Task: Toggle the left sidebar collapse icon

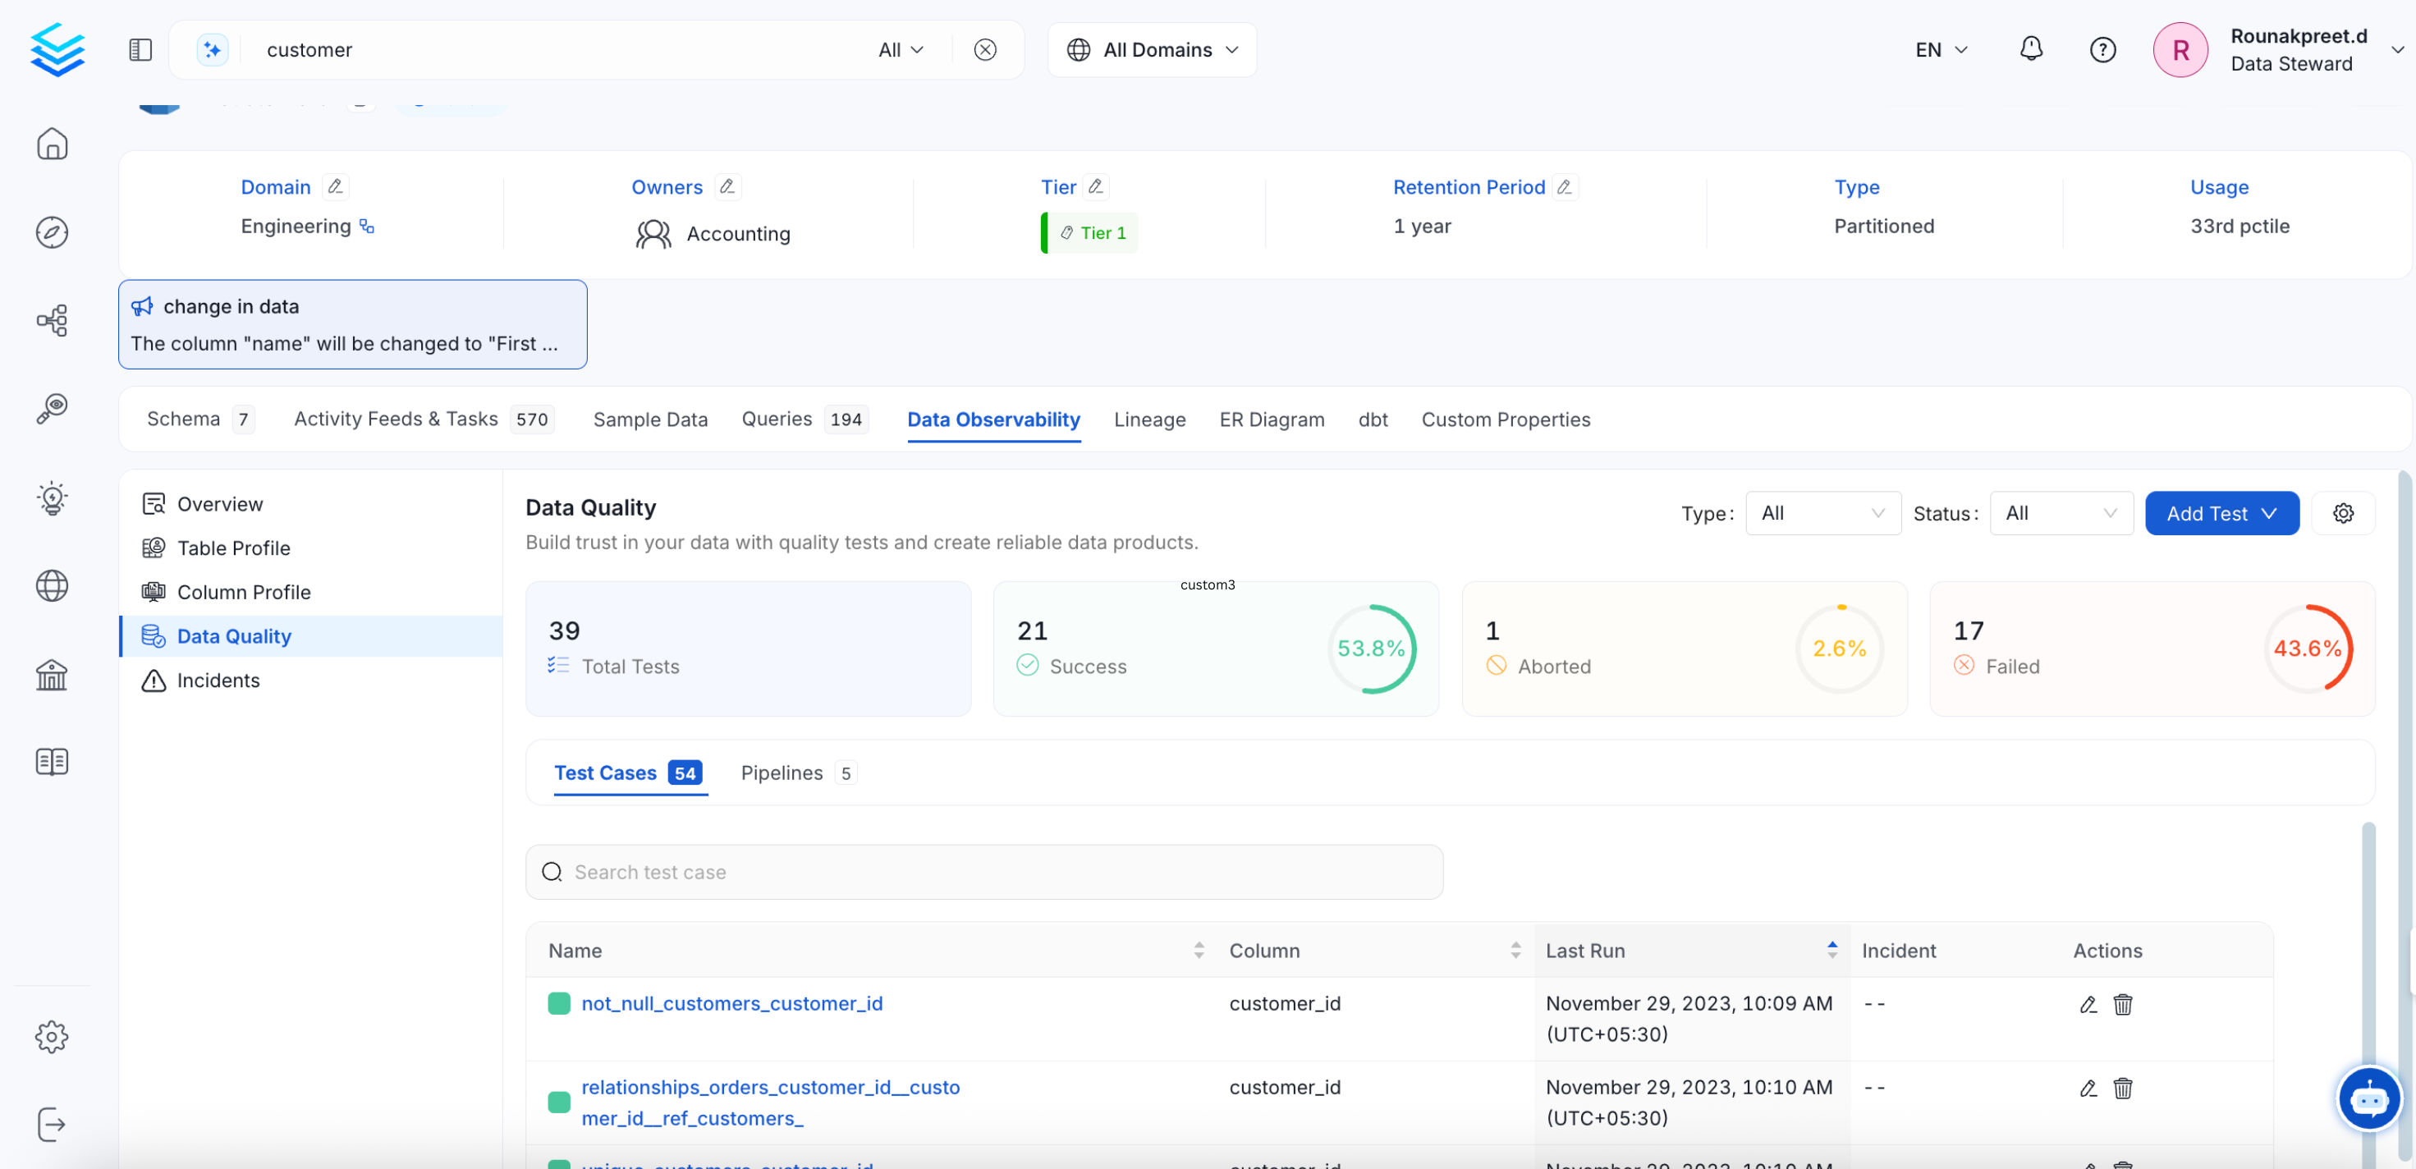Action: 140,48
